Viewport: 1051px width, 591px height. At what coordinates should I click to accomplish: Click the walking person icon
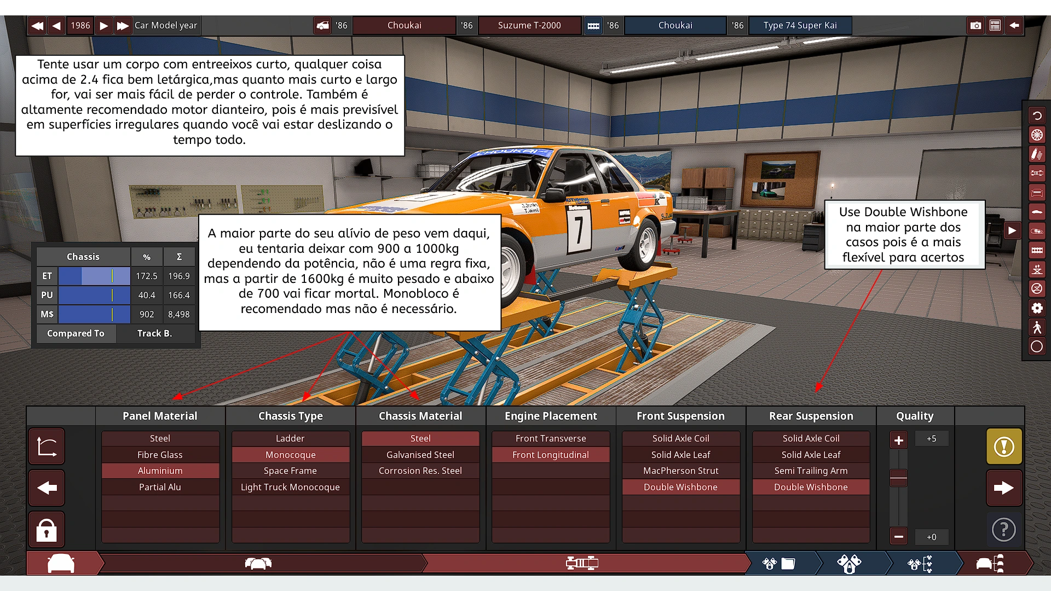pos(1037,327)
